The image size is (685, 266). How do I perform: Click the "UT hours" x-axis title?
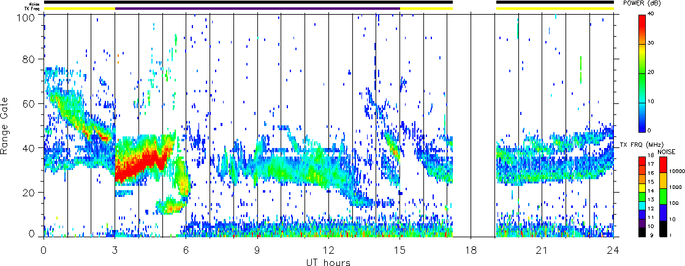(328, 262)
